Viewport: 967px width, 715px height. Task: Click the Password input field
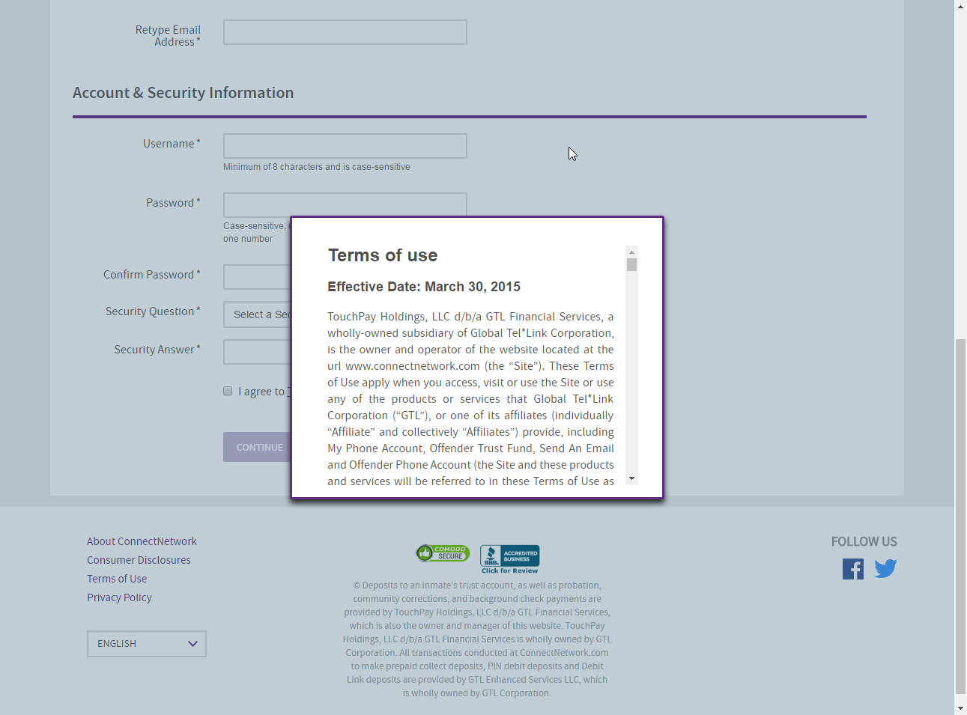345,204
